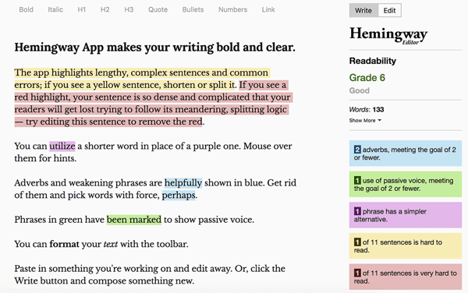Set heading H3 in toolbar
The image size is (468, 293).
point(129,9)
